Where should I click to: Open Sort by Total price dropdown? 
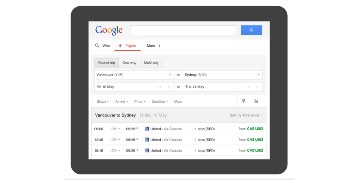[246, 115]
